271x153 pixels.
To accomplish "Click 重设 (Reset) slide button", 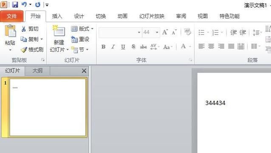I will pyautogui.click(x=80, y=39).
